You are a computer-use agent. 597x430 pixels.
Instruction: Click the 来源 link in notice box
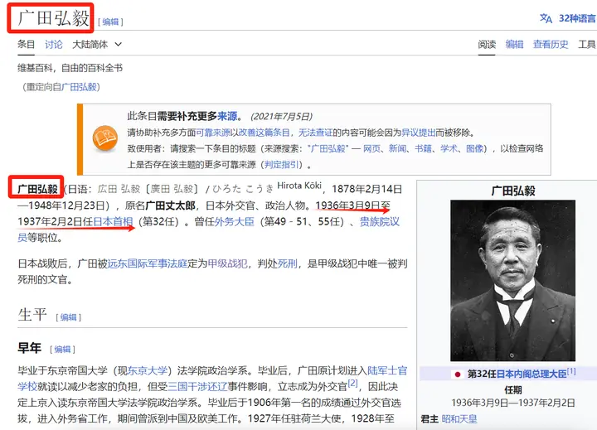point(227,116)
